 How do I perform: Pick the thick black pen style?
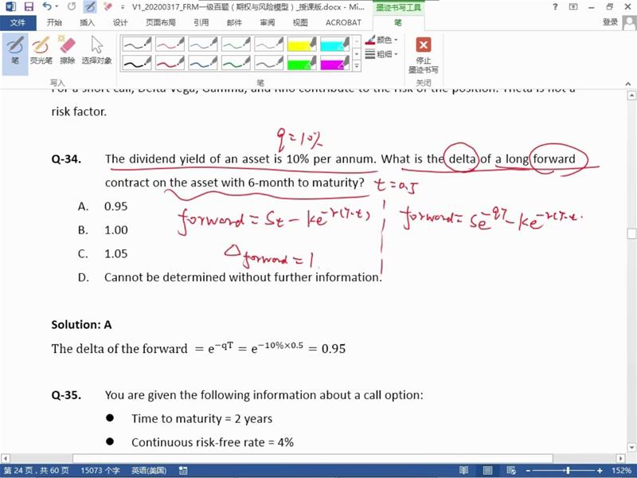pos(136,63)
